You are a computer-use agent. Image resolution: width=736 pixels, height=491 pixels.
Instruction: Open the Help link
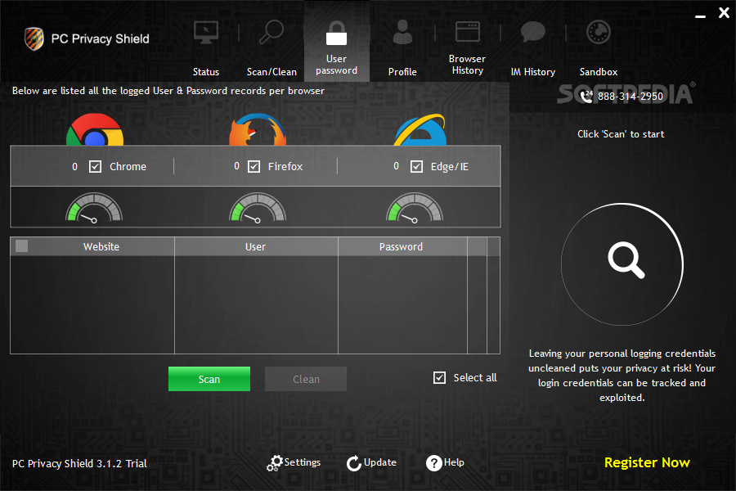(x=454, y=462)
